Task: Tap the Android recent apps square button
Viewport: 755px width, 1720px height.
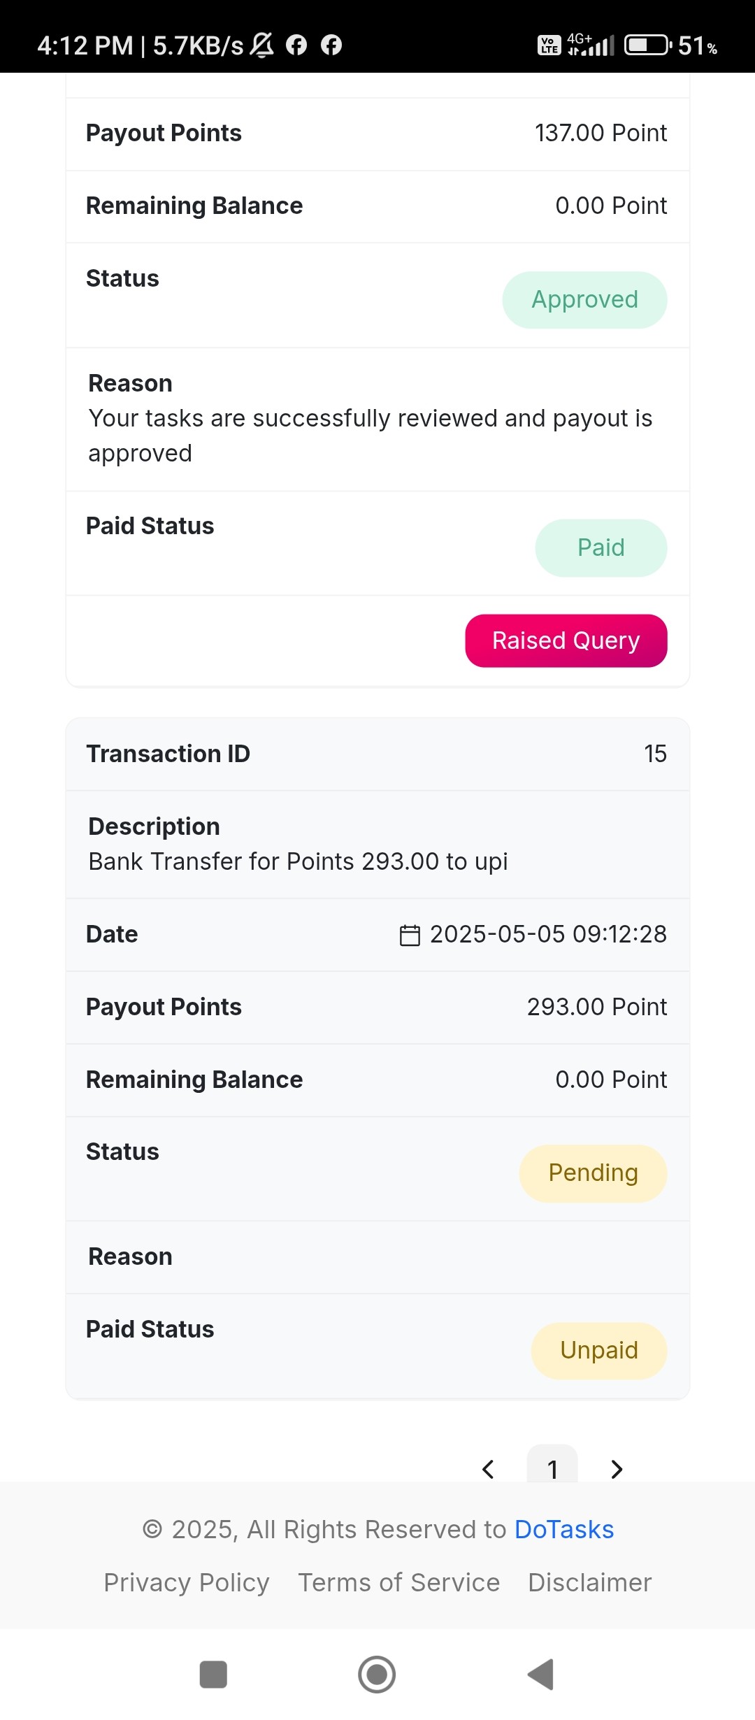Action: [213, 1675]
